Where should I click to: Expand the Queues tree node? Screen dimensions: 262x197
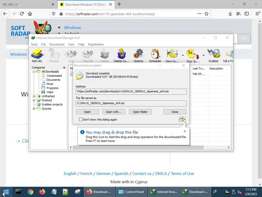coord(34,109)
